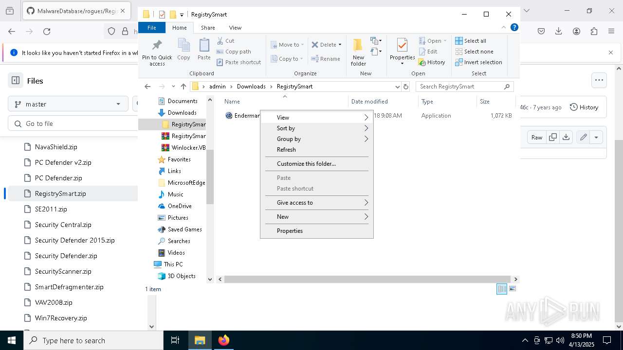This screenshot has width=623, height=350.
Task: Click the Copy icon in the Clipboard group
Action: (183, 45)
